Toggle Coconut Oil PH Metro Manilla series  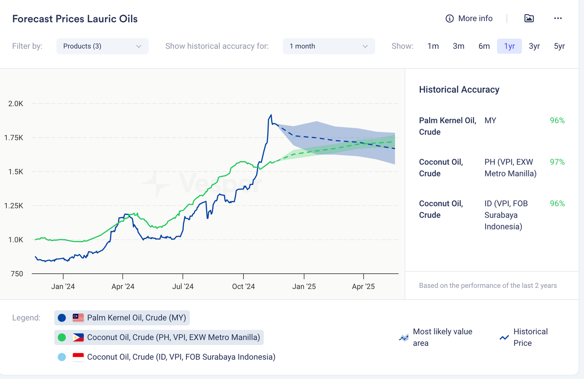(173, 337)
